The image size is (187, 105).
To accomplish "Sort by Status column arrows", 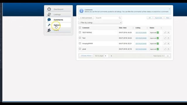I will pyautogui.click(x=161, y=28).
